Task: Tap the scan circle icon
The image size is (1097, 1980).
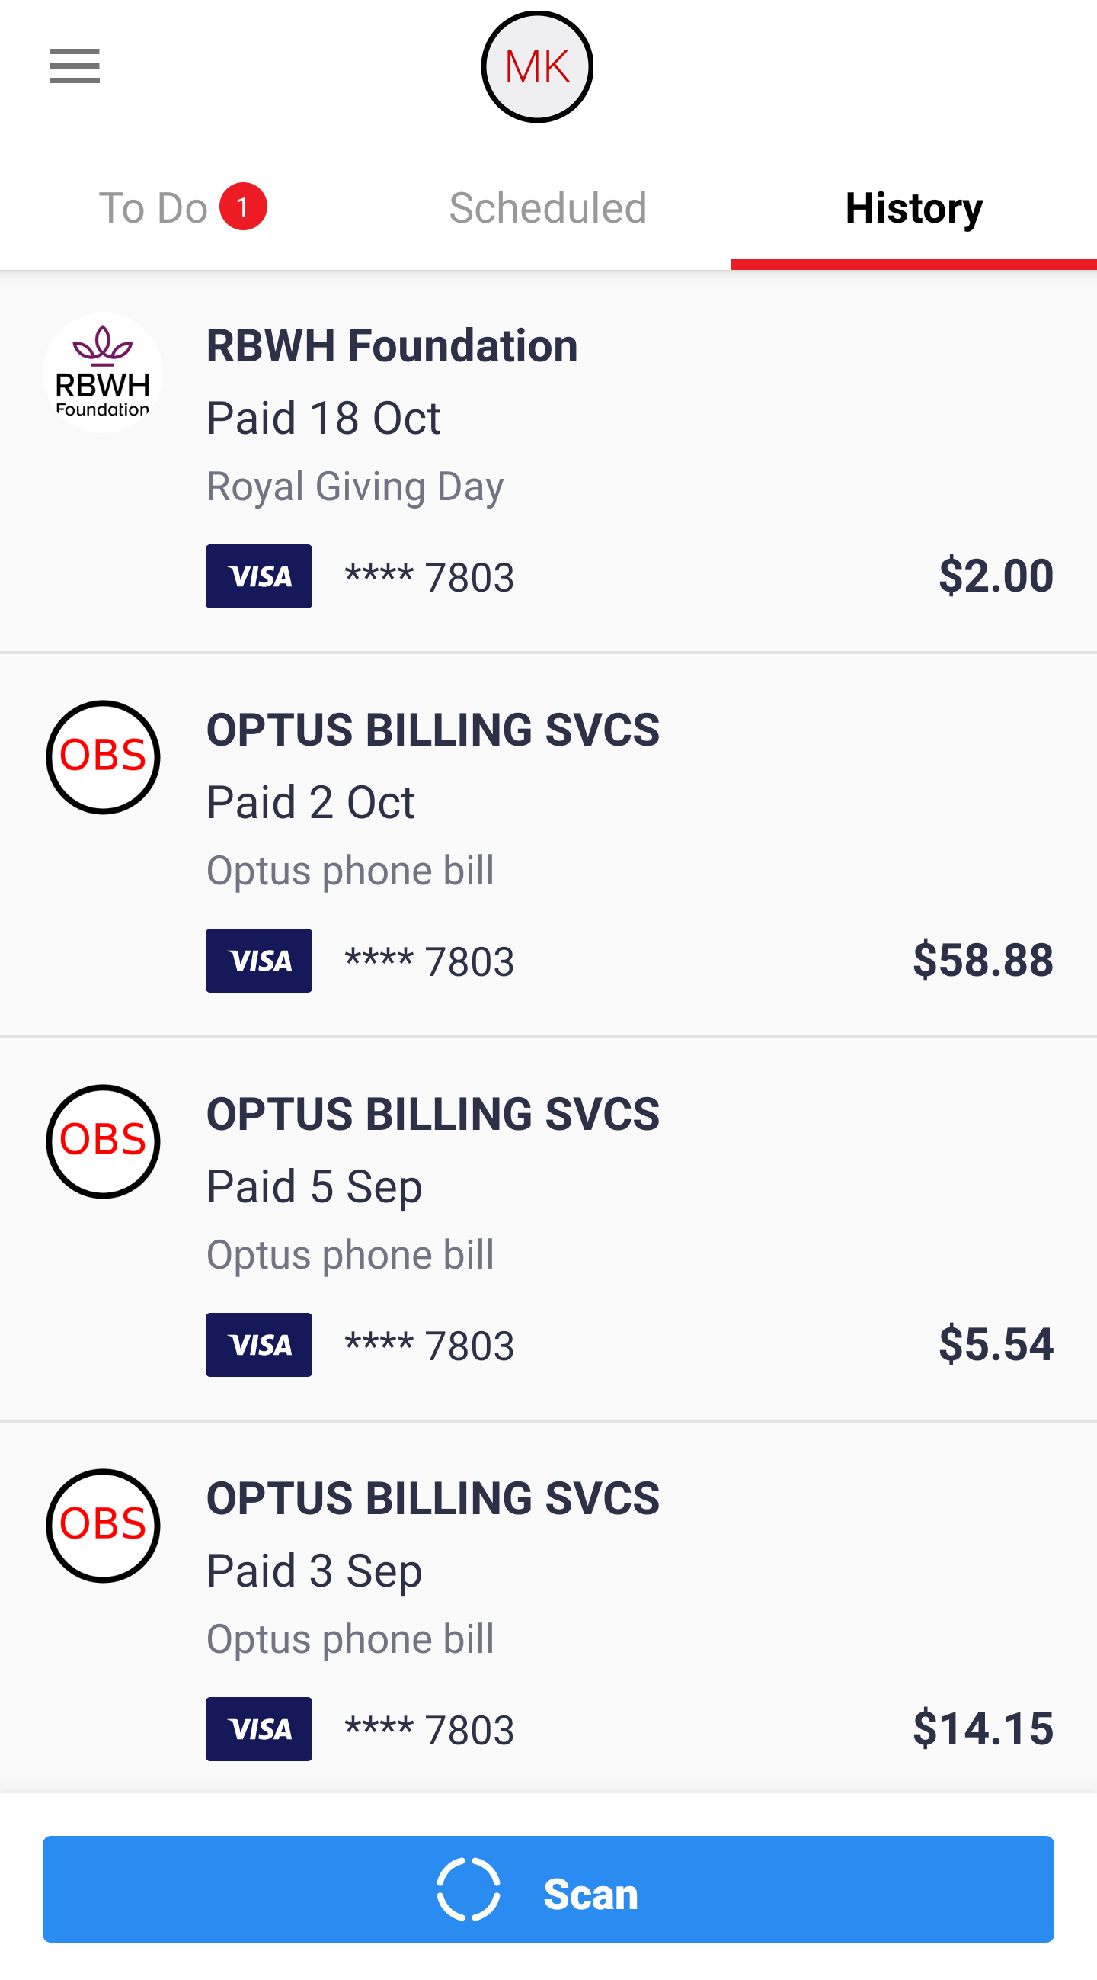Action: 469,1889
